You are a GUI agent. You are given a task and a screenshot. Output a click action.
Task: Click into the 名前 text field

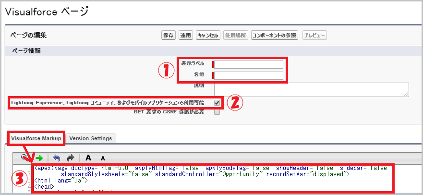(x=249, y=75)
